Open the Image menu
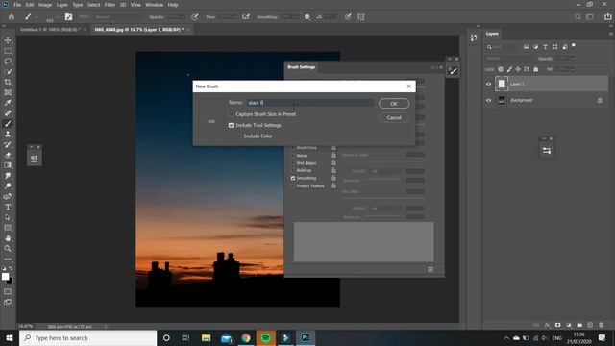 45,5
